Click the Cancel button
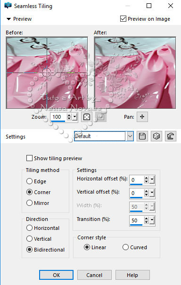This screenshot has height=285, width=181. 94,275
